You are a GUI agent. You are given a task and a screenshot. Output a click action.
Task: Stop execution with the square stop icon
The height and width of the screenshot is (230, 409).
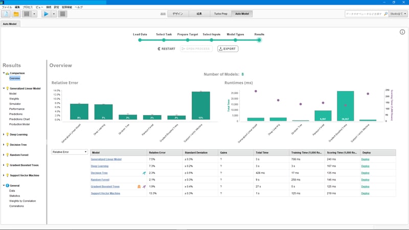[62, 14]
